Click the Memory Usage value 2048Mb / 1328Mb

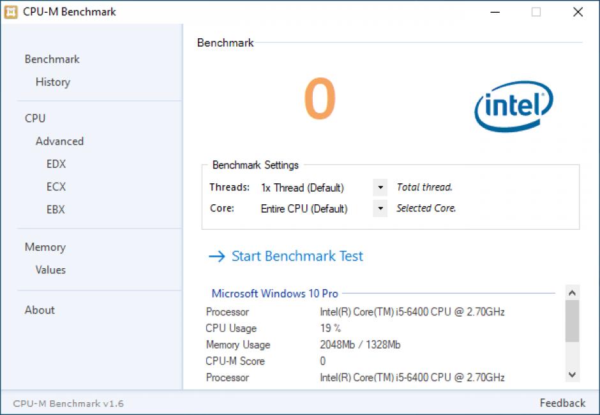point(360,345)
